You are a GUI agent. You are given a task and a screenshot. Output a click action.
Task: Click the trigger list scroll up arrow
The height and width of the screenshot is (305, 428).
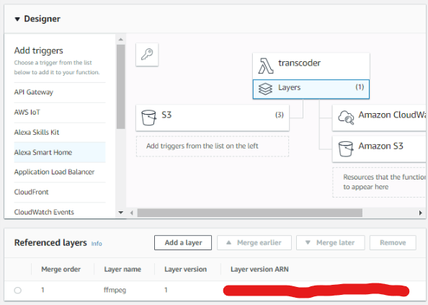(x=120, y=40)
